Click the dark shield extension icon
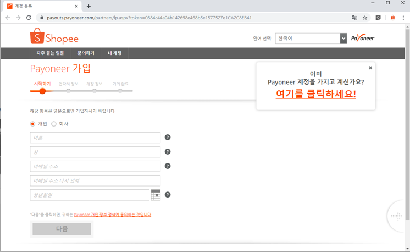This screenshot has height=252, width=410. pyautogui.click(x=378, y=18)
